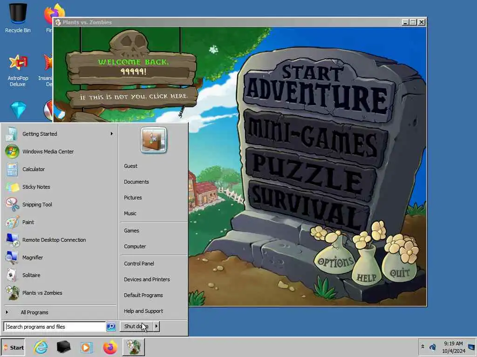Maximize the Plants vs. Zombies window
This screenshot has height=357, width=477.
coord(413,22)
